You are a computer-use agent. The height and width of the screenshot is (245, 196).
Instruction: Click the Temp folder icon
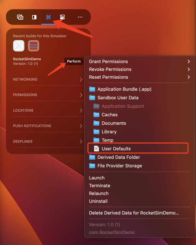96,140
